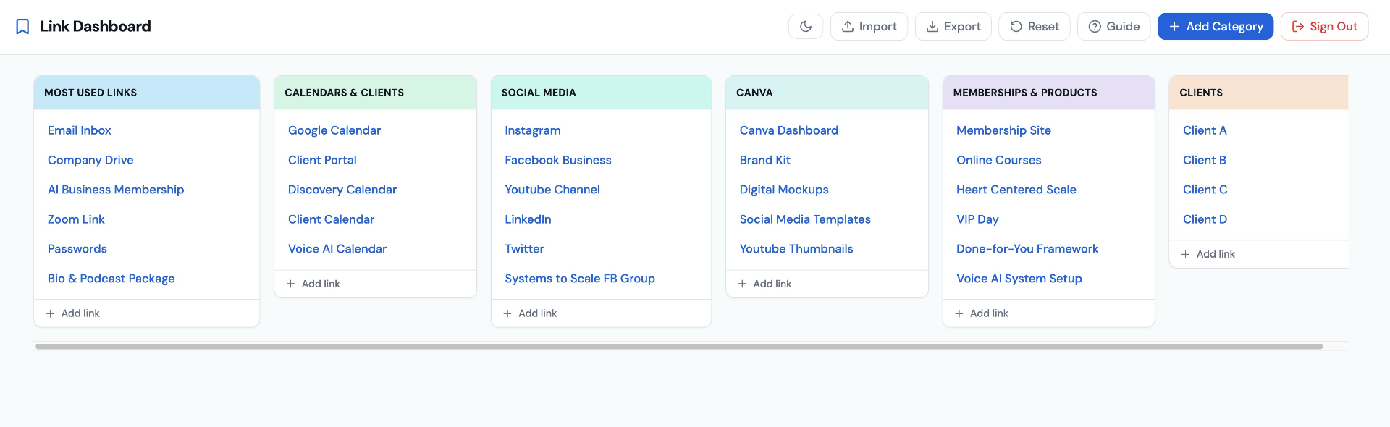Open Voice AI System Setup link
Viewport: 1390px width, 427px height.
pyautogui.click(x=1019, y=279)
